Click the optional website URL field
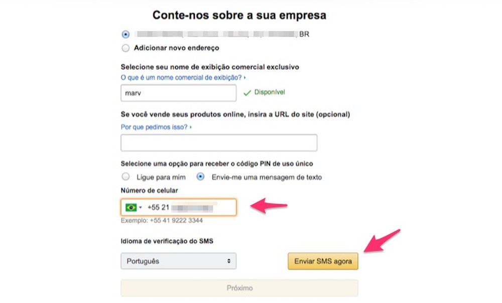 click(x=218, y=143)
